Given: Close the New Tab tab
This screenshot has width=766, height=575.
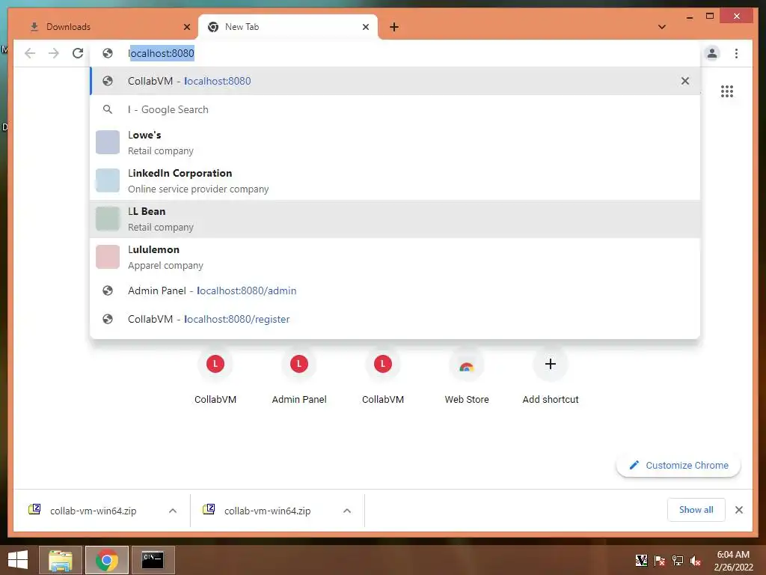Looking at the screenshot, I should [365, 27].
